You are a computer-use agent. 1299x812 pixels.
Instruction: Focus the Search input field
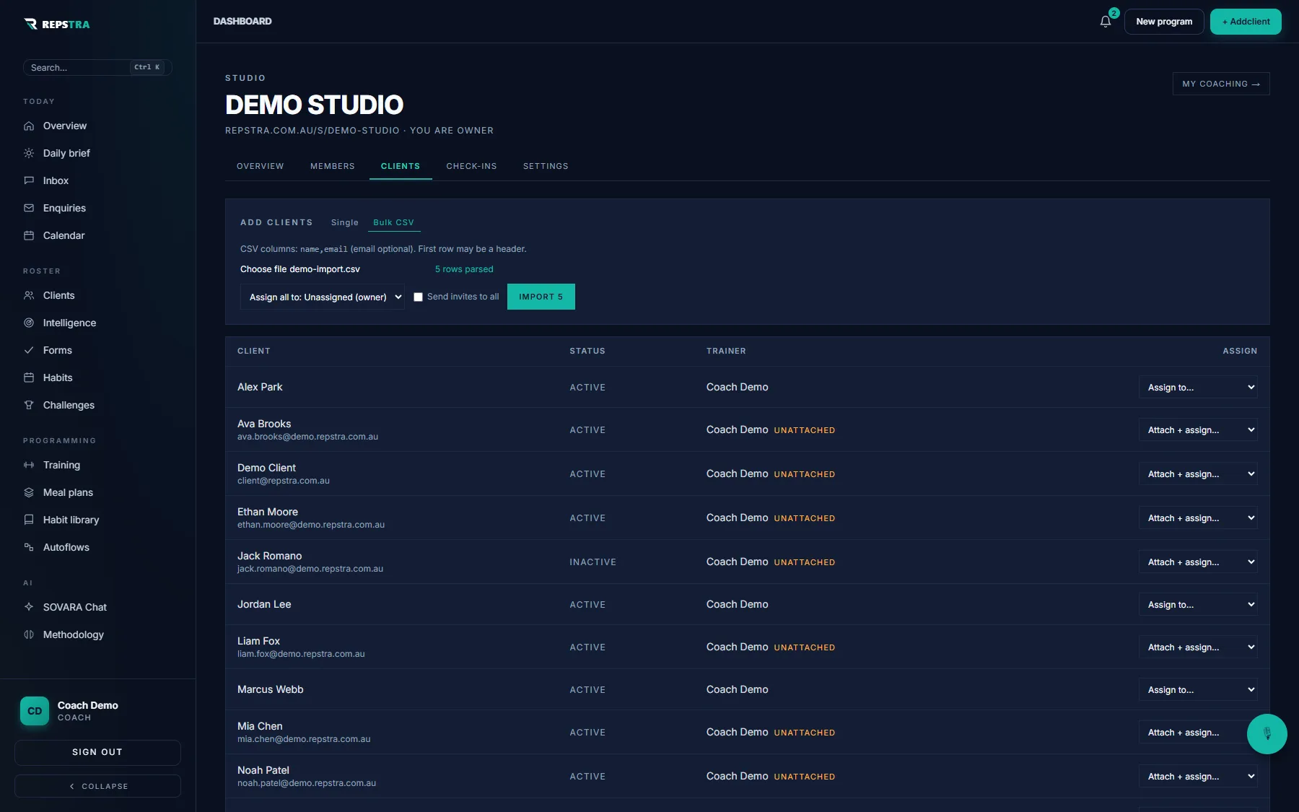[97, 67]
